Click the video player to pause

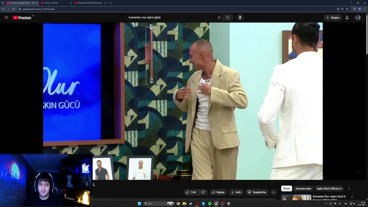coord(183,101)
